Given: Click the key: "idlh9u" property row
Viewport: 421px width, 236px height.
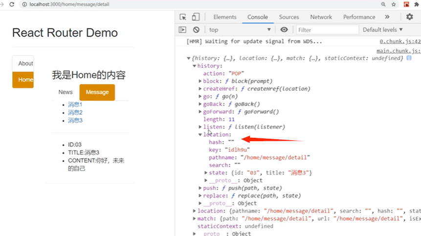Looking at the screenshot, I should [x=229, y=150].
